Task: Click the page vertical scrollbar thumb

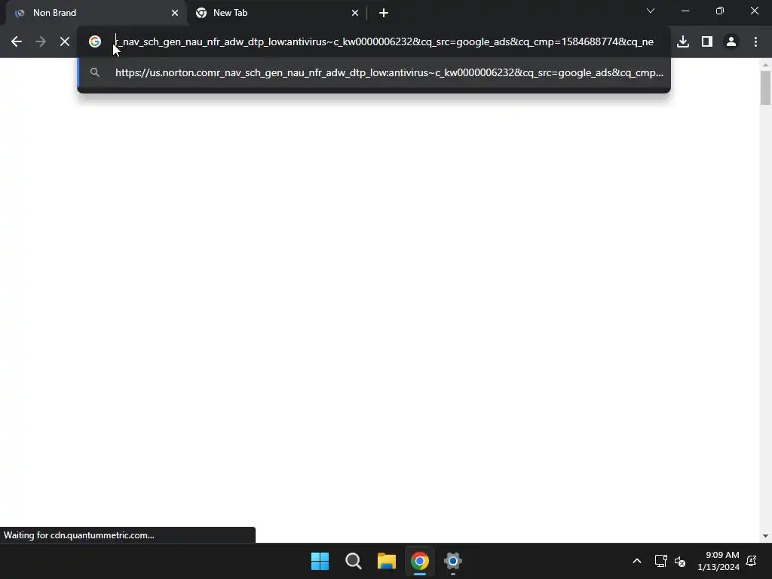Action: pyautogui.click(x=765, y=87)
